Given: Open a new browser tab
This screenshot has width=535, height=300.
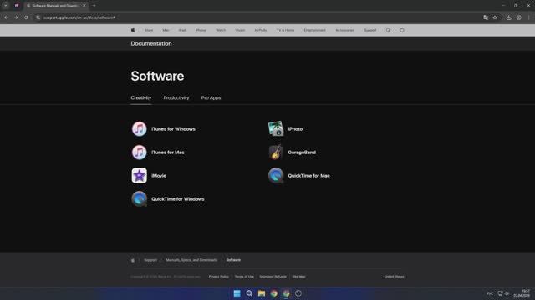Looking at the screenshot, I should tap(94, 6).
